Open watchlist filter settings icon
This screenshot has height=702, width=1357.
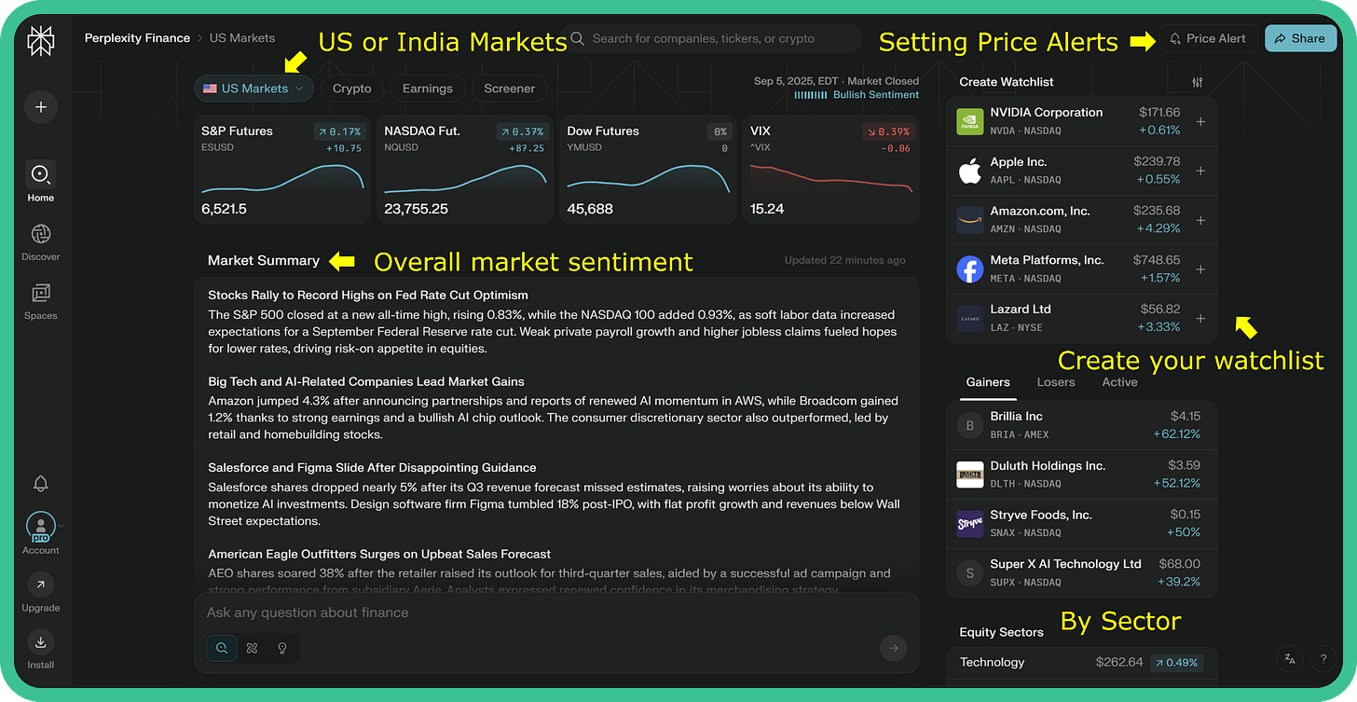coord(1198,82)
